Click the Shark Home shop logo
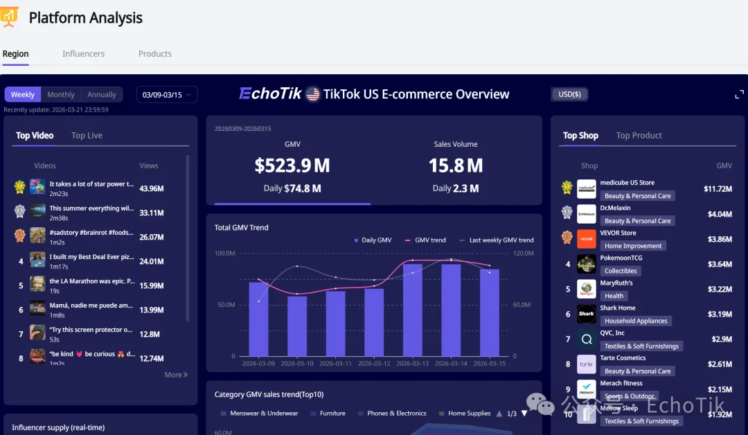This screenshot has width=748, height=435. tap(587, 314)
